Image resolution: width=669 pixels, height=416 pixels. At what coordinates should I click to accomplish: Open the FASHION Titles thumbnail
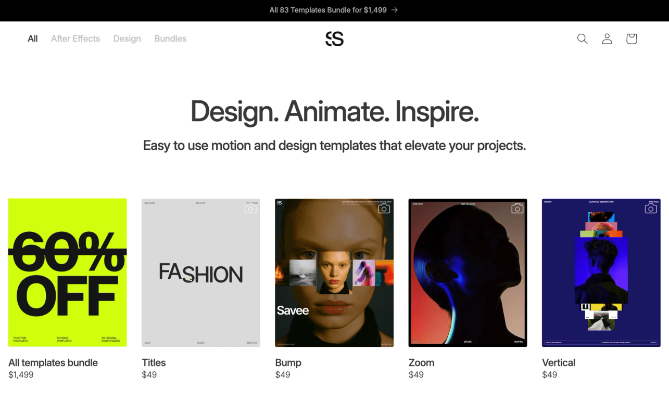(x=201, y=272)
